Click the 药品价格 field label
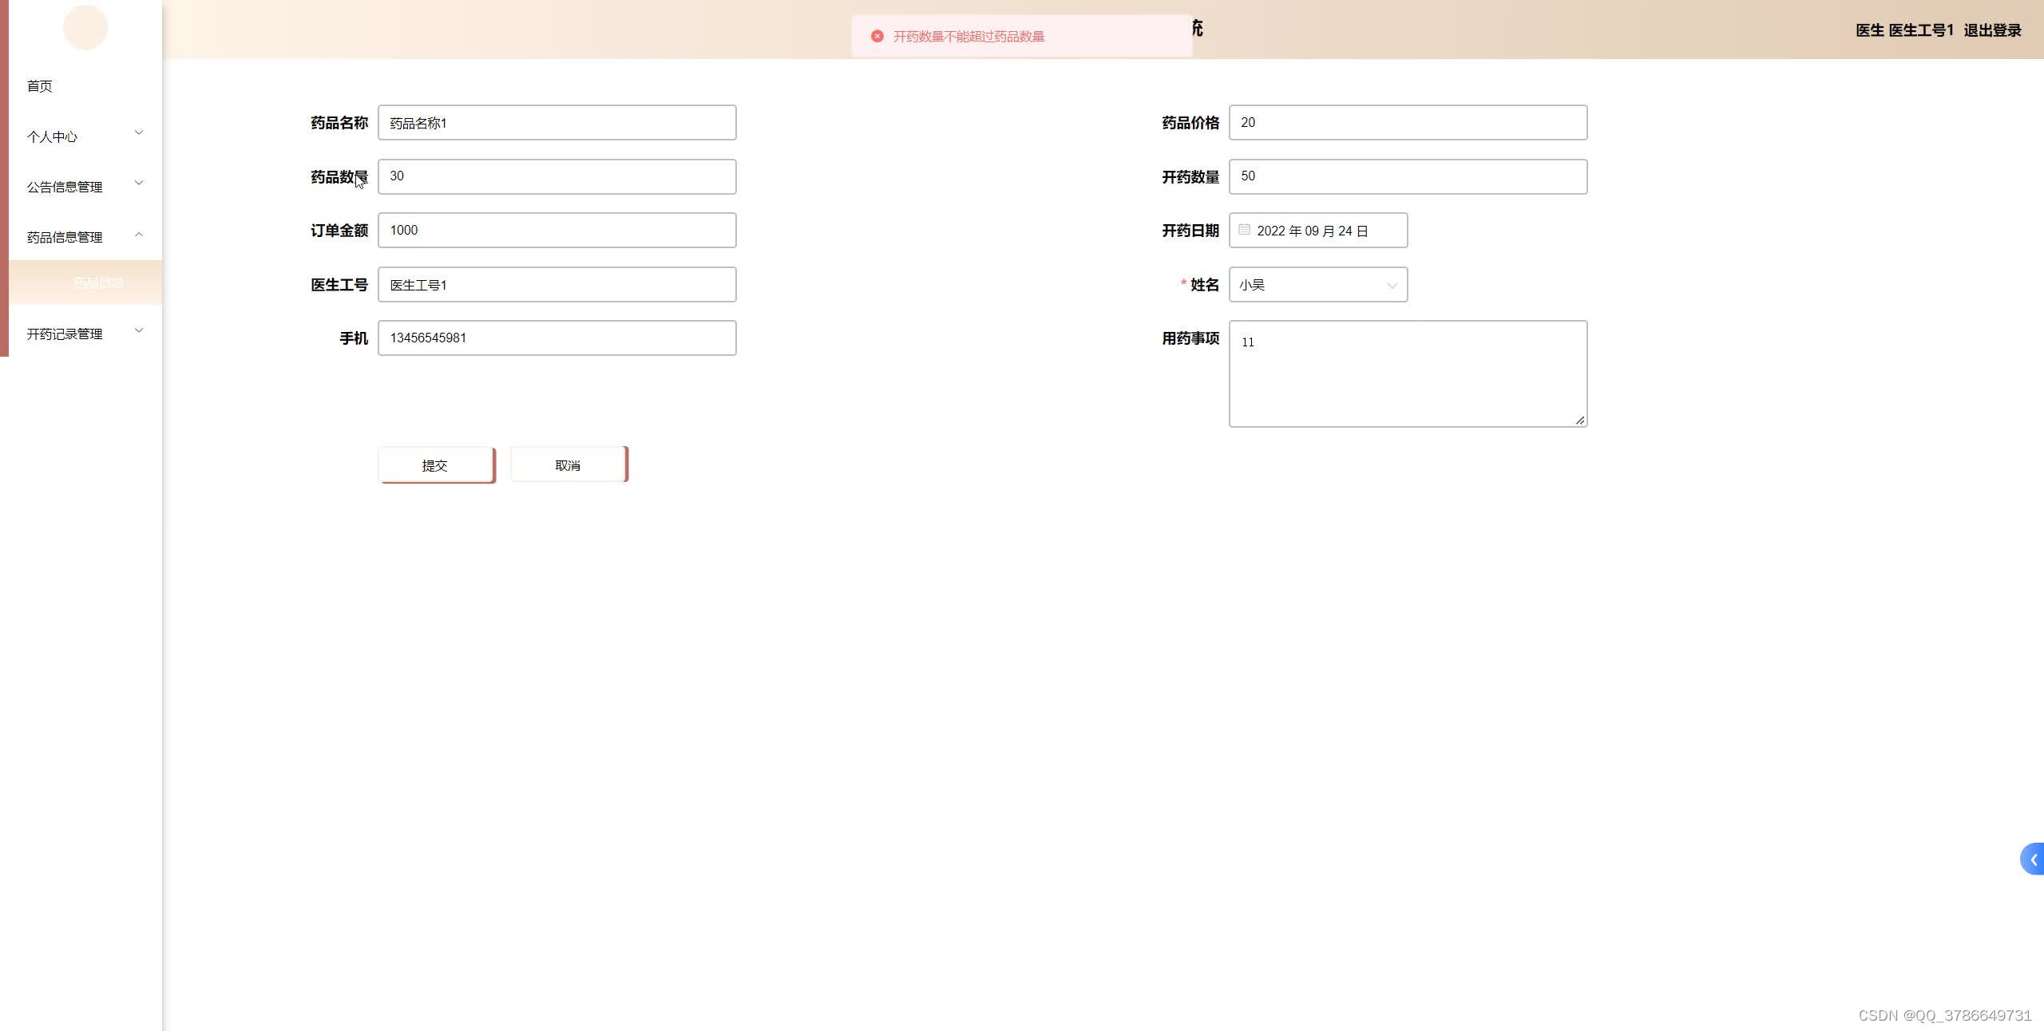 tap(1190, 123)
